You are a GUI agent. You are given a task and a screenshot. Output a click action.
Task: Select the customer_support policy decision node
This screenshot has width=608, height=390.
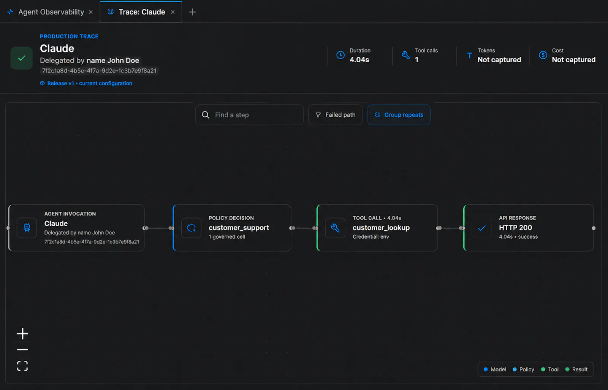point(232,228)
